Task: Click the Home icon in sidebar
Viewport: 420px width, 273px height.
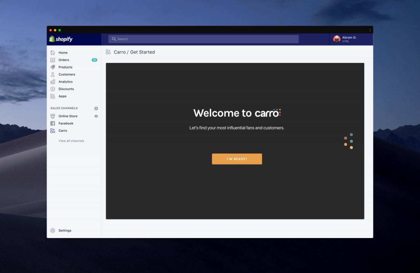Action: pyautogui.click(x=52, y=53)
